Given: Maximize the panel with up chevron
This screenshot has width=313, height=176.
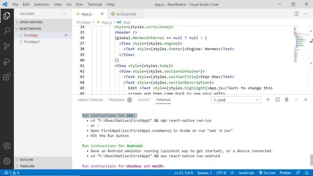Looking at the screenshot, I should [296, 100].
